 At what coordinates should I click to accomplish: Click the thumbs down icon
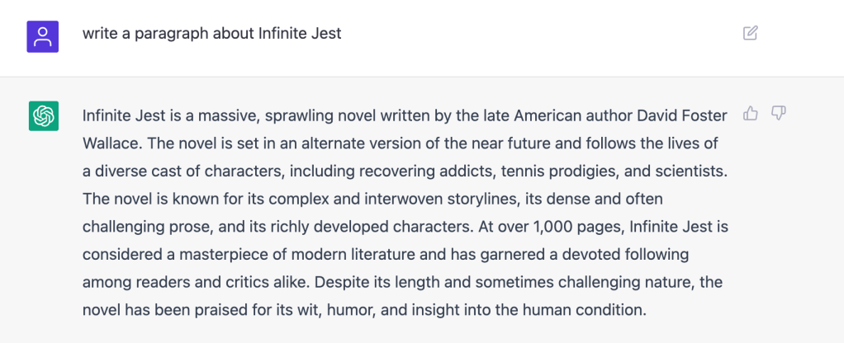(x=778, y=113)
